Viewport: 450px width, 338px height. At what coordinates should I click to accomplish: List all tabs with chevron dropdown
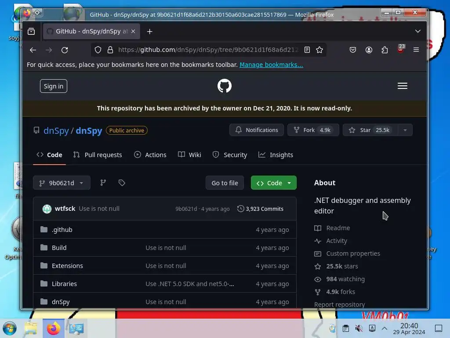click(x=418, y=31)
